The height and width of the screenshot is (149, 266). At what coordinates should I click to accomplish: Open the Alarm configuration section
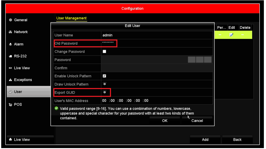pos(19,44)
